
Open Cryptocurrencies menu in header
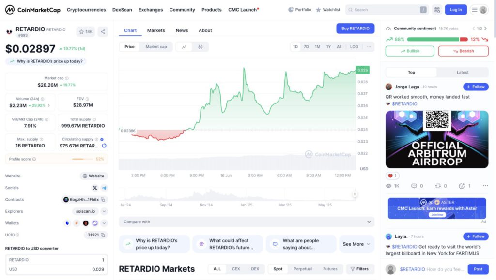click(86, 10)
